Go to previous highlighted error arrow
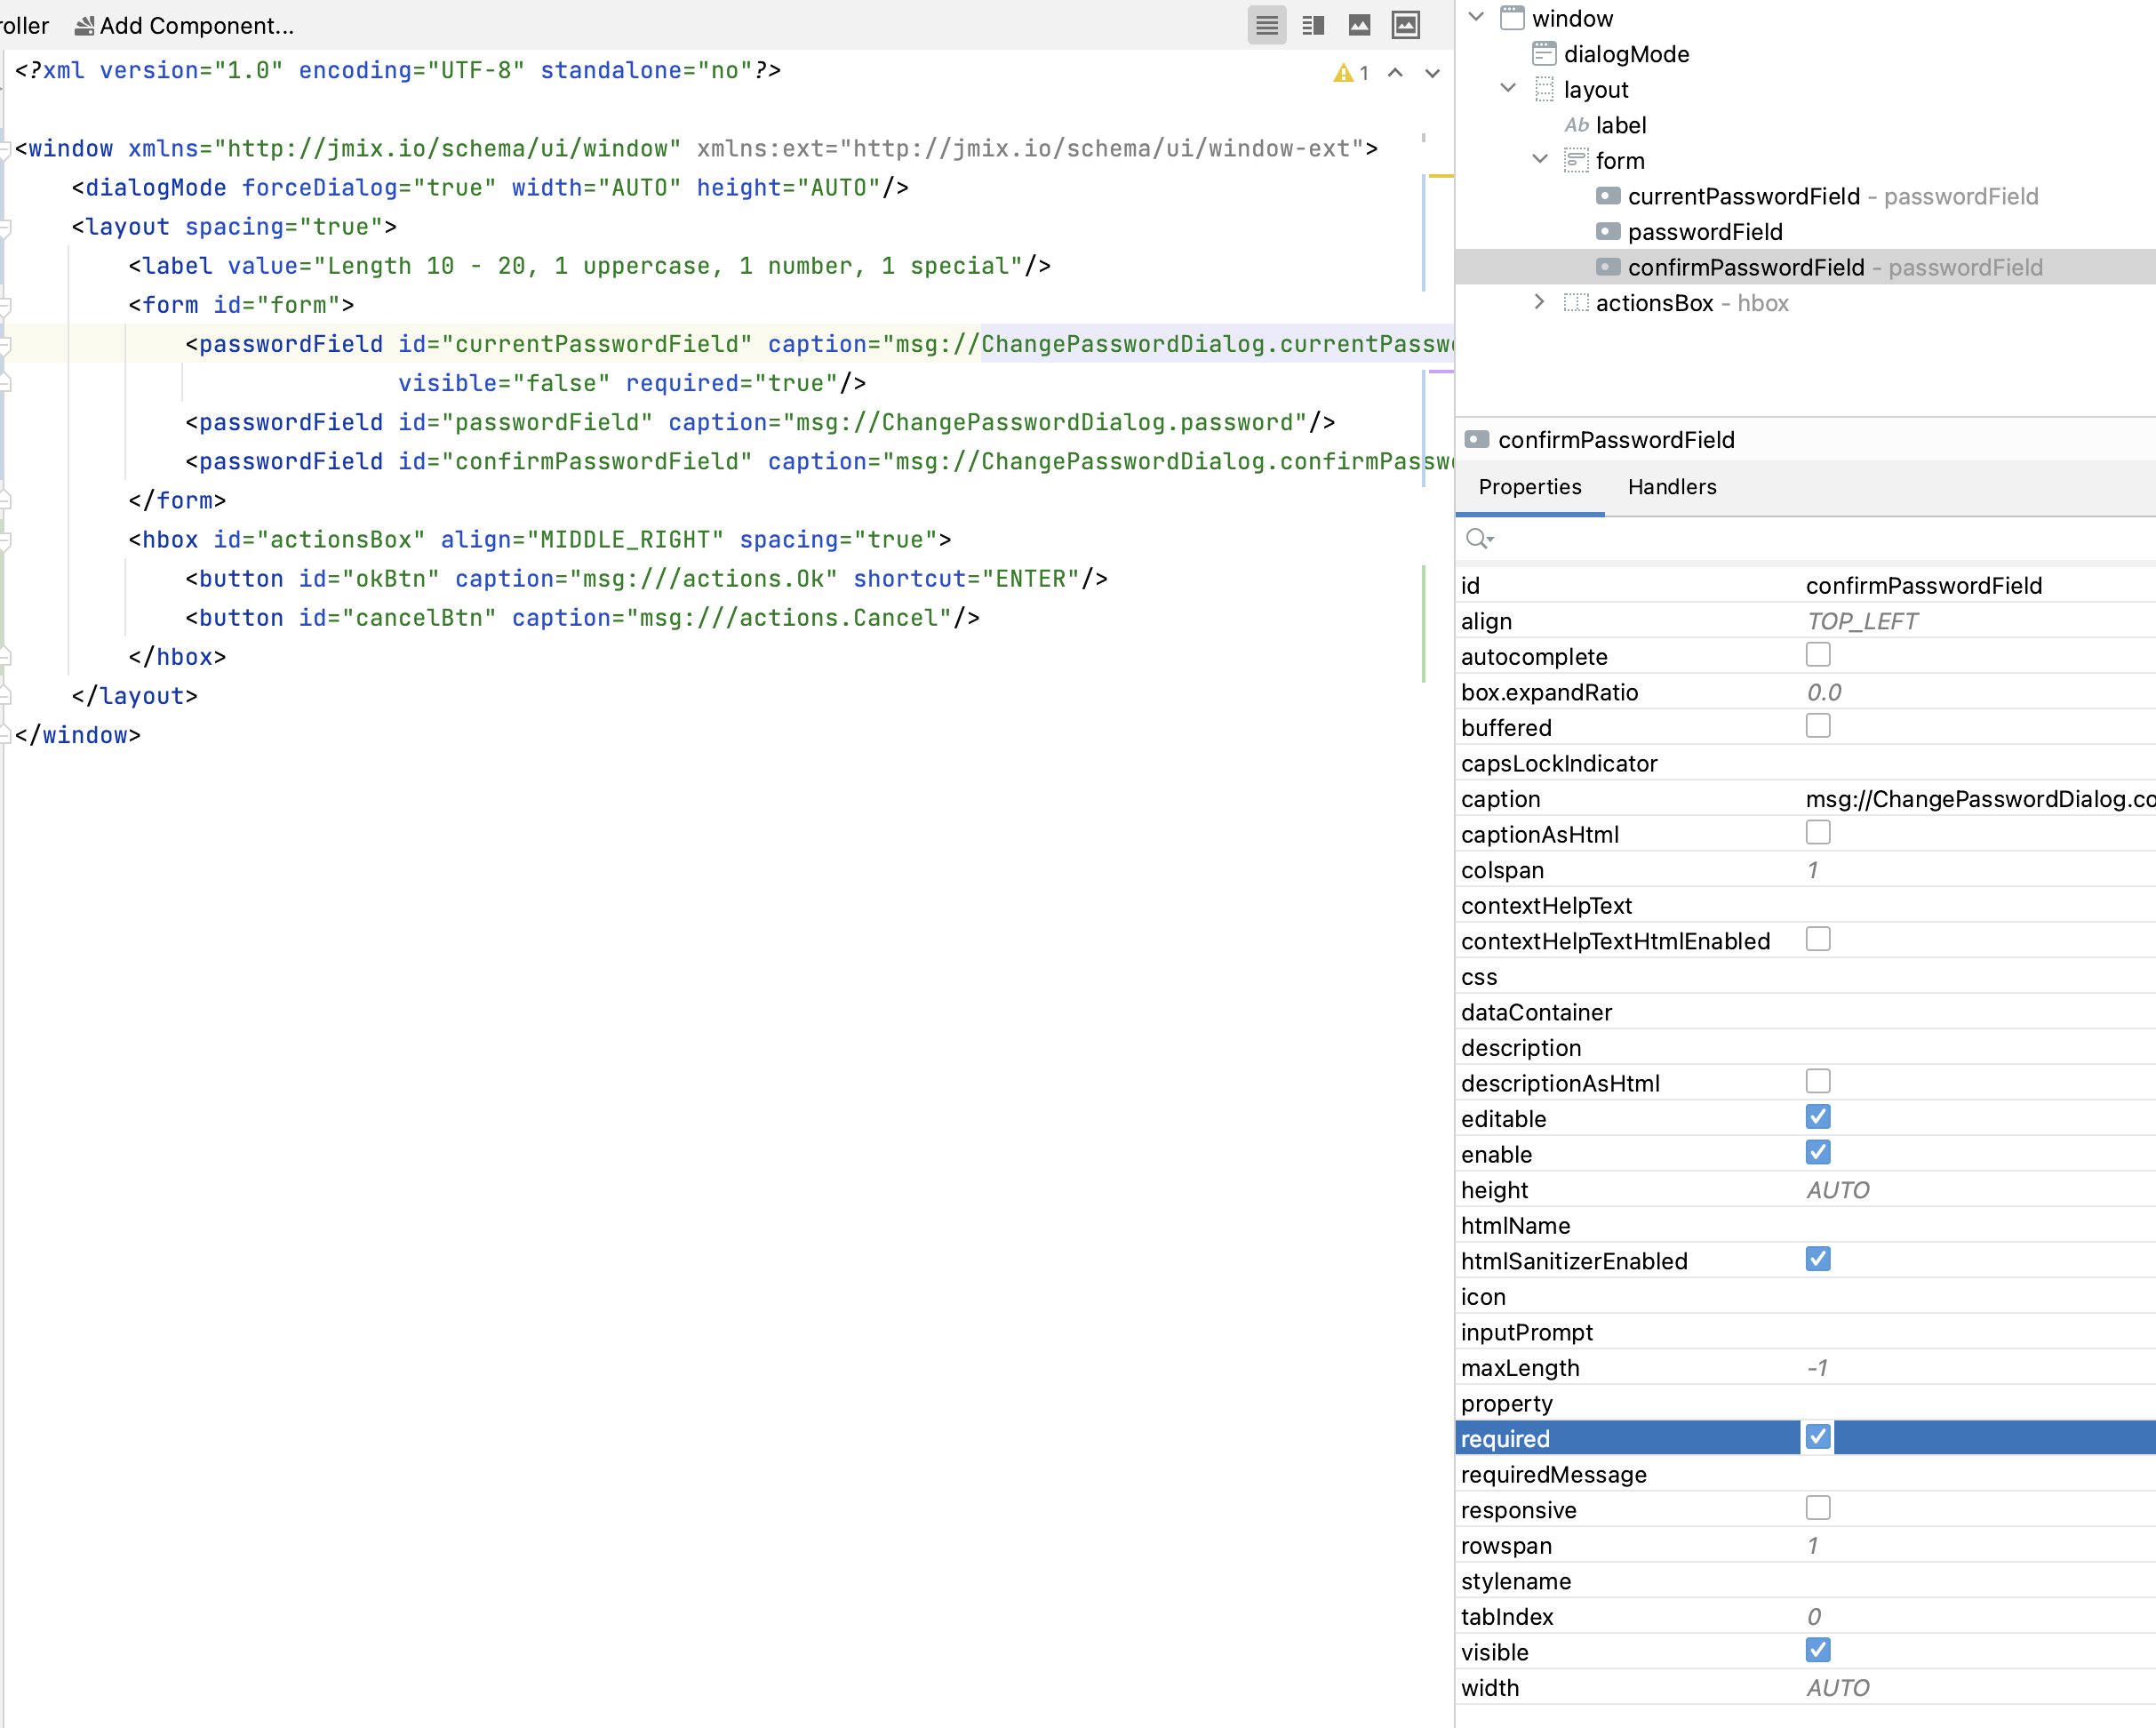Image resolution: width=2156 pixels, height=1728 pixels. tap(1395, 73)
